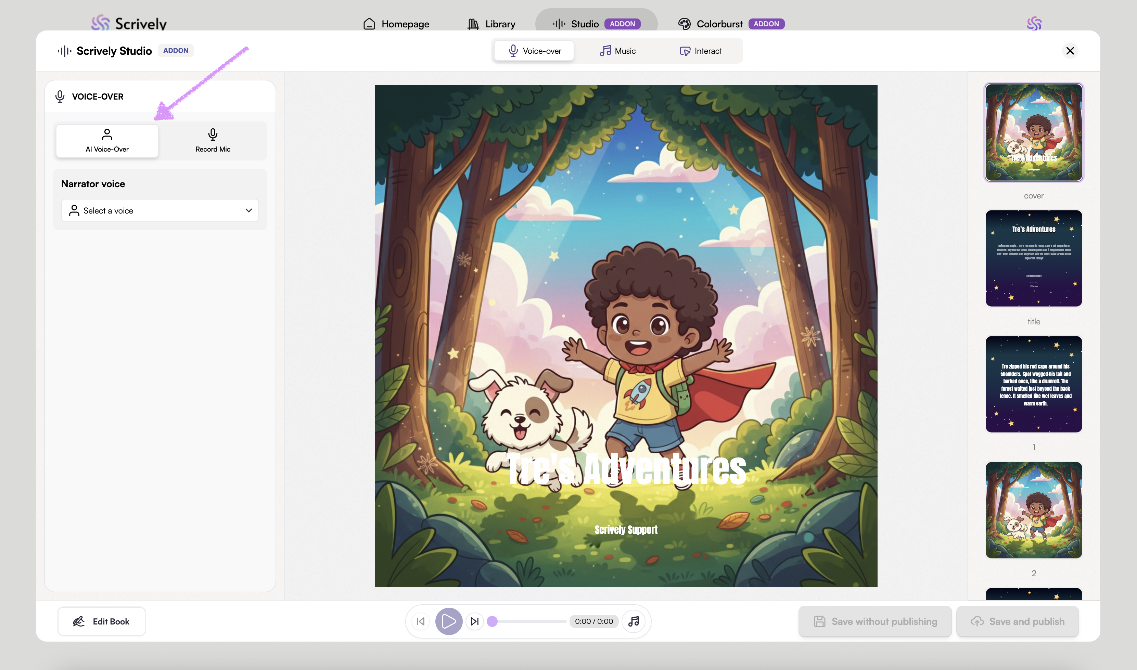
Task: Switch to the Record Mic mode
Action: tap(213, 141)
